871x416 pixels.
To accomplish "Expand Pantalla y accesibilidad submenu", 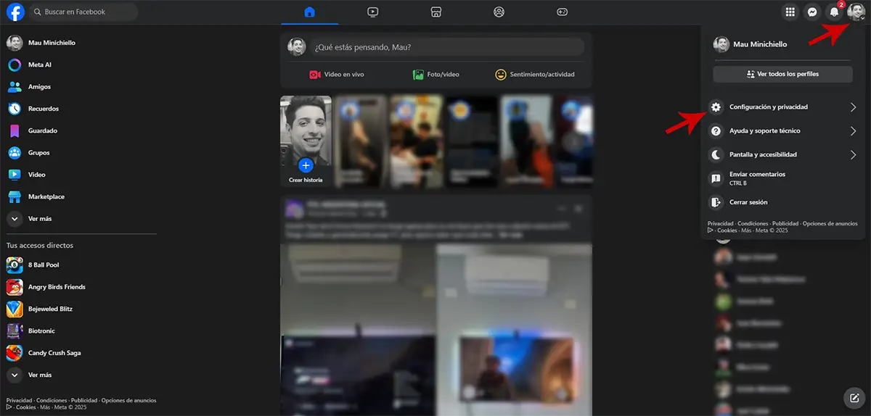I will [782, 154].
